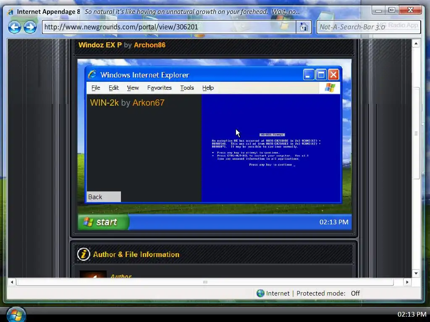This screenshot has width=430, height=322.
Task: Click the vertical scrollbar down arrow
Action: pyautogui.click(x=416, y=273)
